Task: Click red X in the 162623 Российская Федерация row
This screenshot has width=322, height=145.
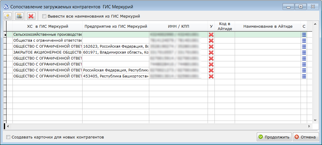Action: coord(211,47)
